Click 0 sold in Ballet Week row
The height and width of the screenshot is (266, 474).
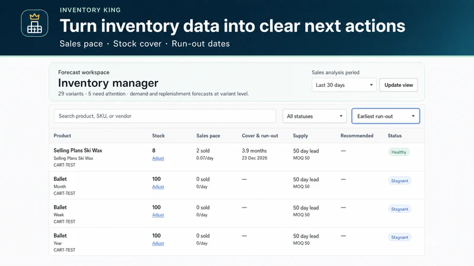(x=203, y=207)
